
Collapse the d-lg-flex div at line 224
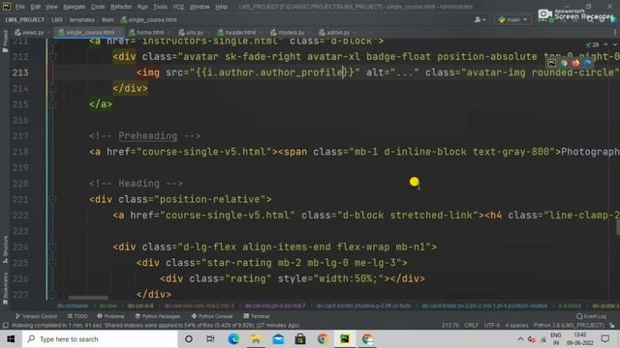[53, 247]
